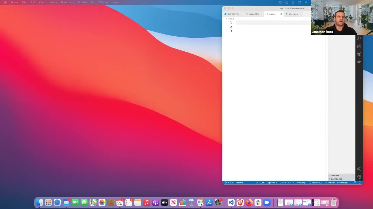Click Port : 5500 Live Server toggle
This screenshot has width=373, height=209.
[316, 183]
